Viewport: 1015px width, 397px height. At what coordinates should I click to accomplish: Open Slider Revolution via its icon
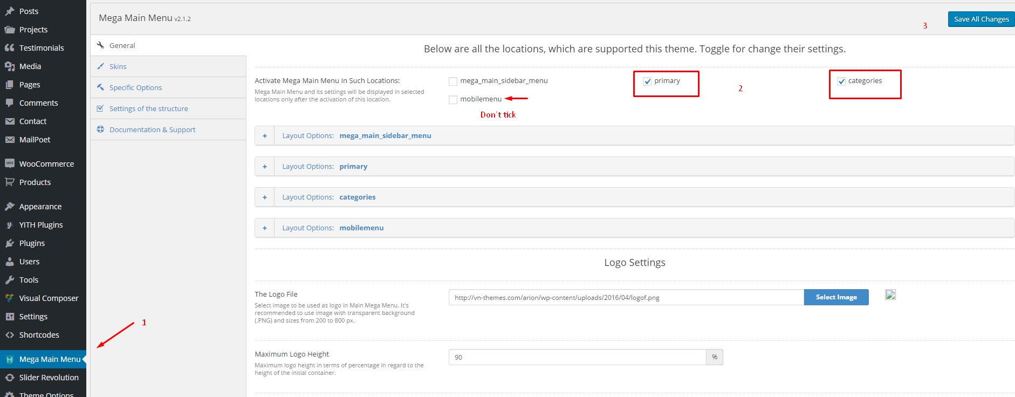click(x=10, y=378)
